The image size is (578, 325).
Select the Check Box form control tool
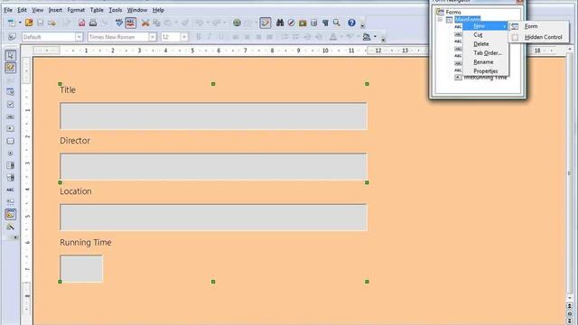(10, 105)
